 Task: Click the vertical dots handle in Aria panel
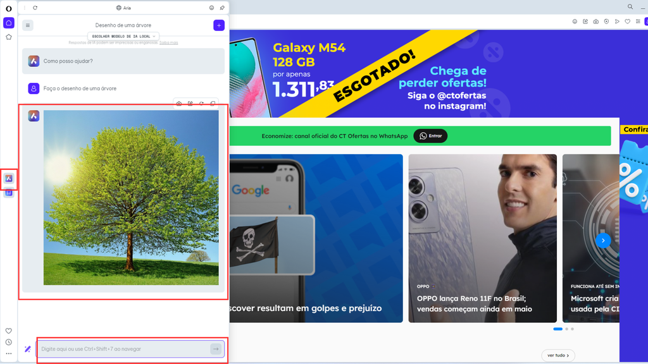(x=25, y=8)
